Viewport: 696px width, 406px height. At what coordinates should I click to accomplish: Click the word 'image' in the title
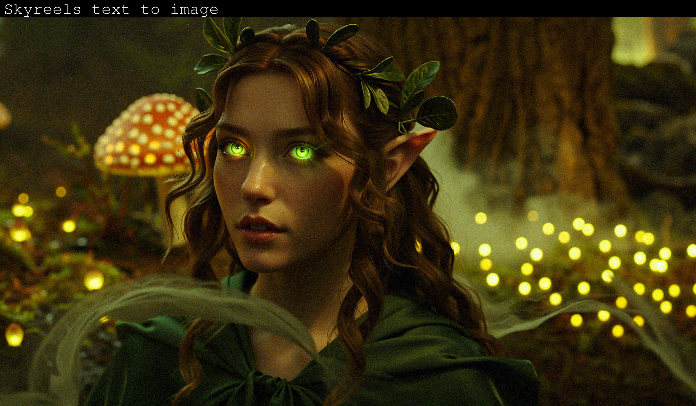click(194, 9)
